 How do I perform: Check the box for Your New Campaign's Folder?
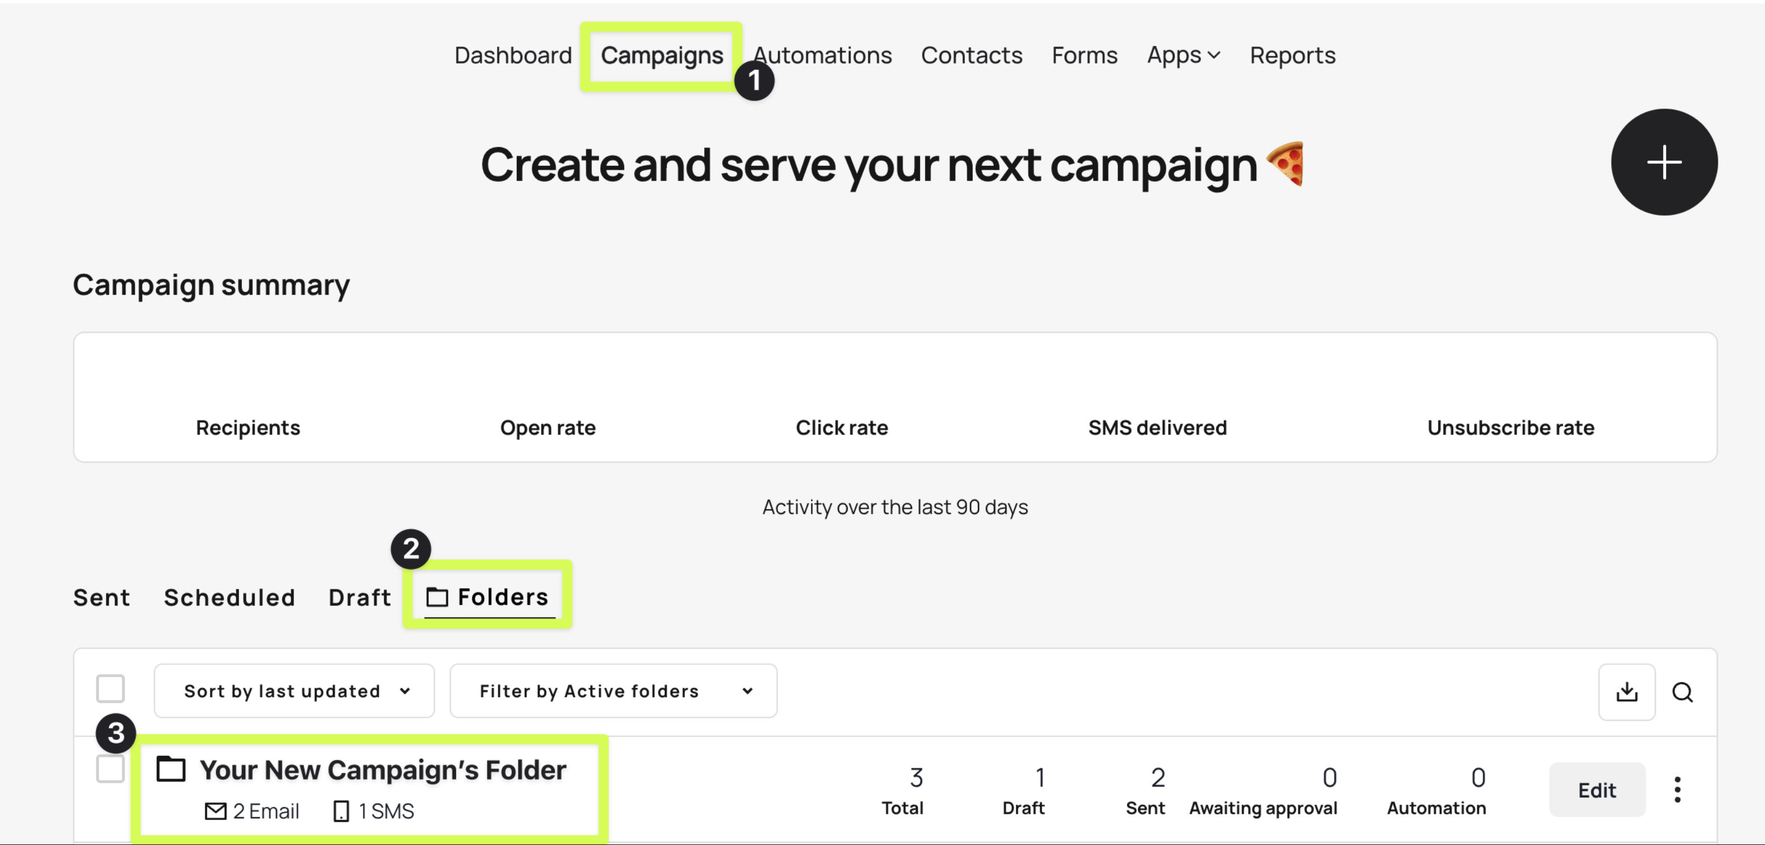tap(110, 768)
